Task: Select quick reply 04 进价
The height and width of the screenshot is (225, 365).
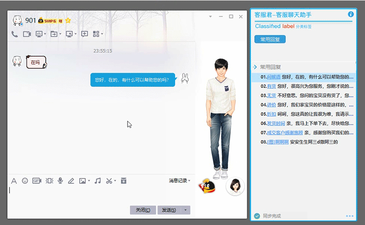Action: coord(304,105)
